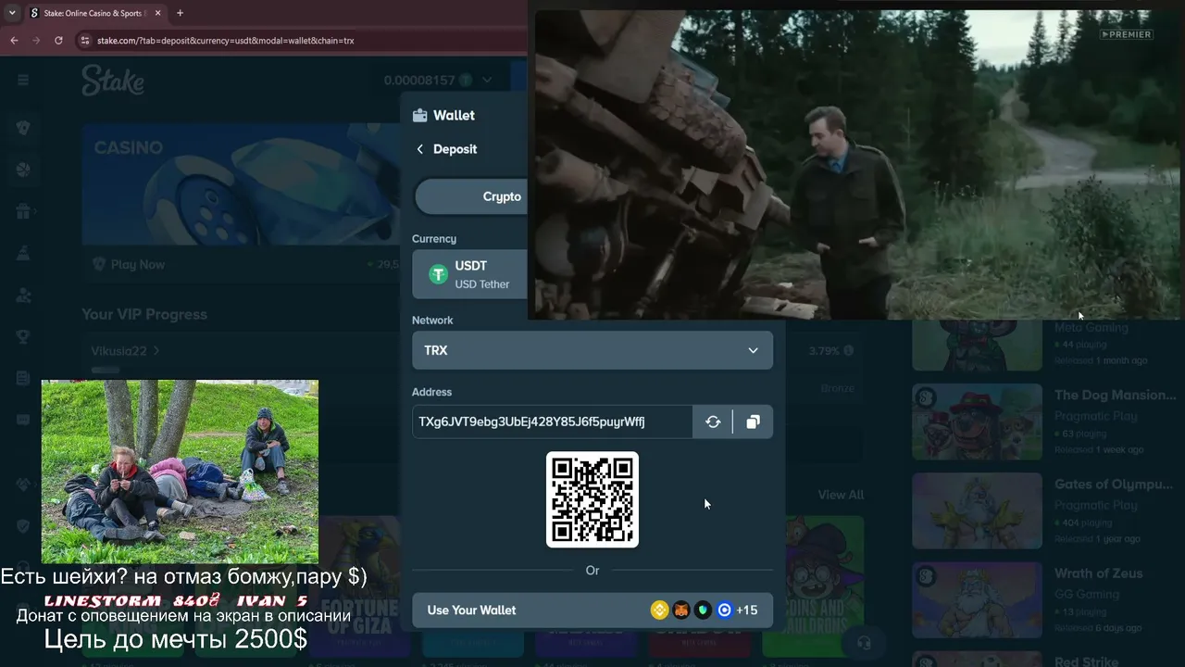
Task: Expand the balance currency dropdown in header
Action: click(x=487, y=81)
